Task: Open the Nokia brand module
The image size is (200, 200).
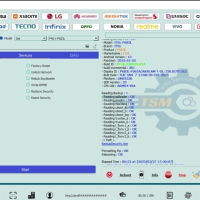Action: pyautogui.click(x=116, y=26)
